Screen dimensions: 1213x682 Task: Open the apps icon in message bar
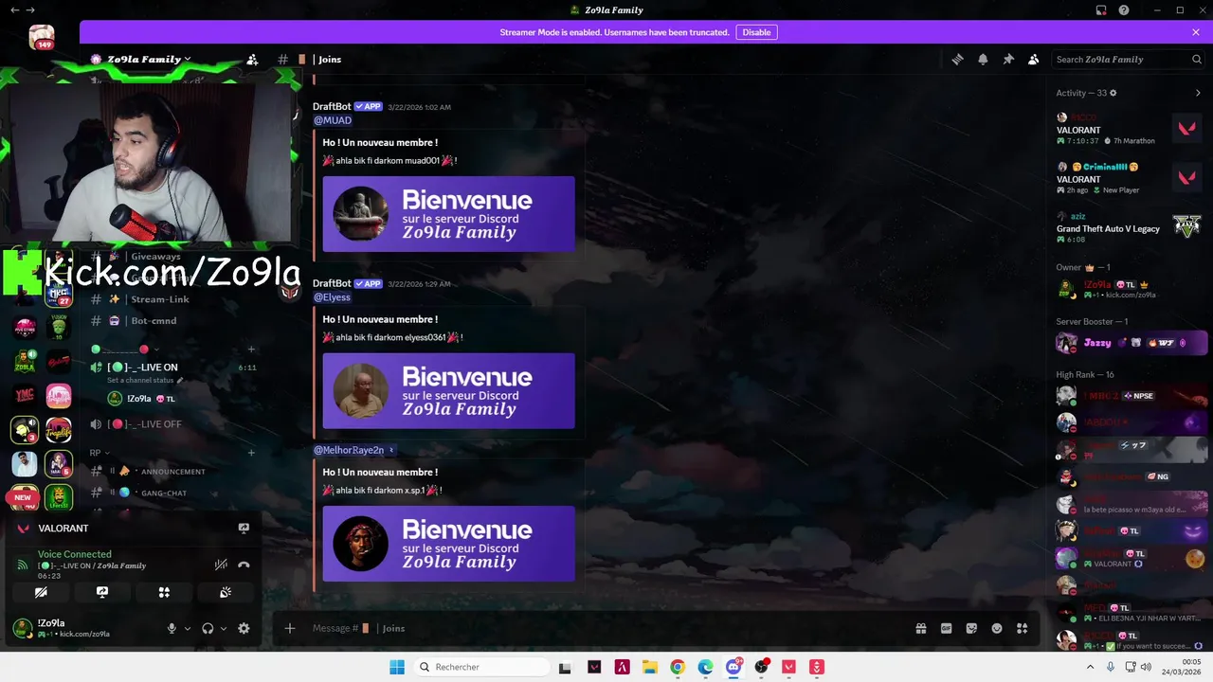coord(1022,628)
